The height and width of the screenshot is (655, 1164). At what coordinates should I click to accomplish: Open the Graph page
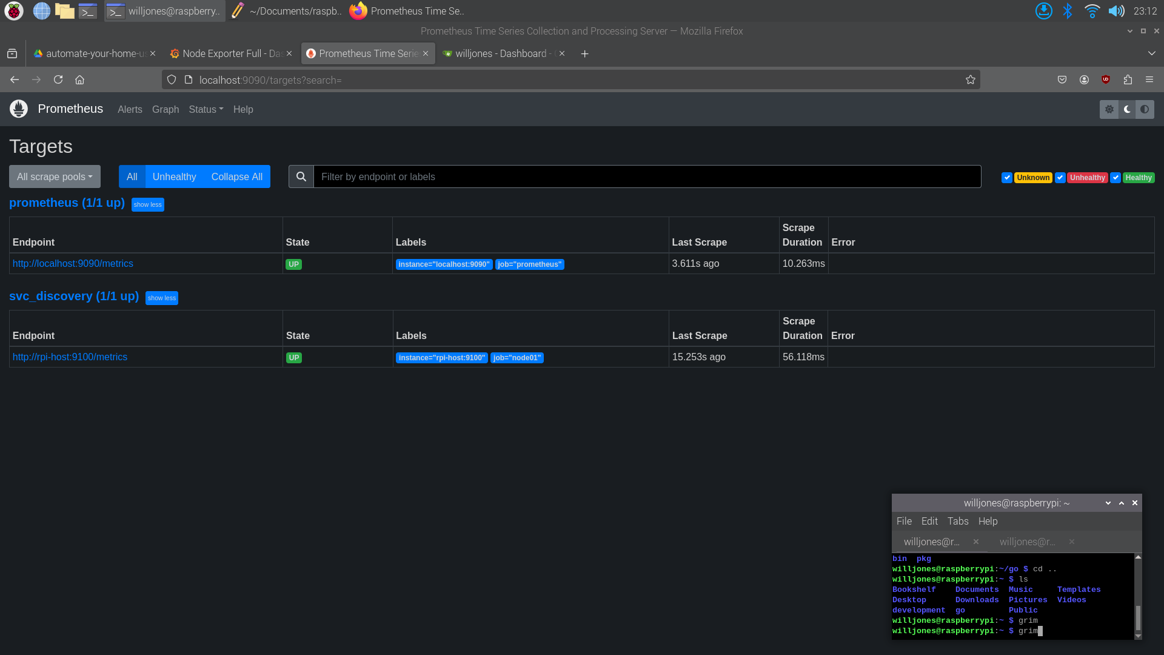coord(166,109)
